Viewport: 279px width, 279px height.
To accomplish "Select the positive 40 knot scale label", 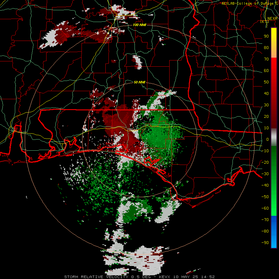I will [266, 93].
